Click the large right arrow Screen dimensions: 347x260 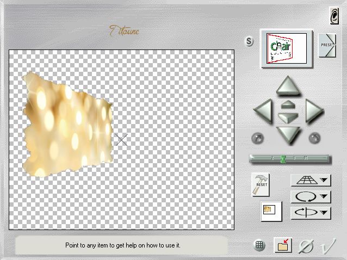click(314, 110)
